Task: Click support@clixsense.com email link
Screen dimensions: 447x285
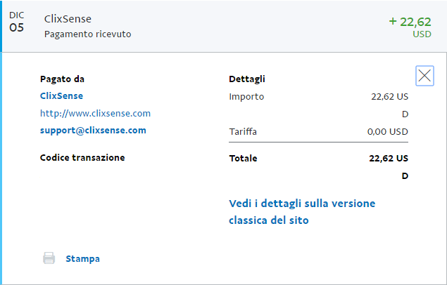Action: pos(93,130)
